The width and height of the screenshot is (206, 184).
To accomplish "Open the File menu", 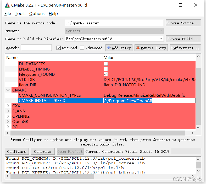I will (8, 14).
